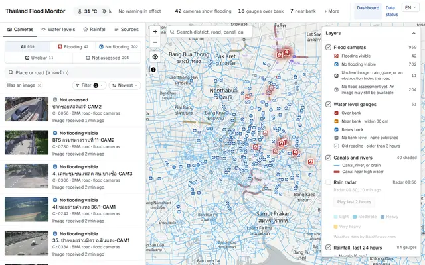Screen dimensions: 425x265
Task: Click the Old reading legend icon
Action: coord(336,146)
